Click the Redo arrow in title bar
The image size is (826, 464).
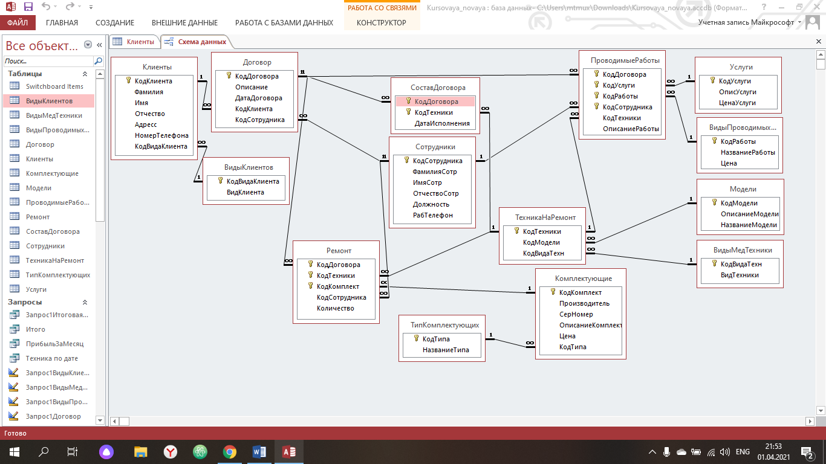click(x=70, y=7)
